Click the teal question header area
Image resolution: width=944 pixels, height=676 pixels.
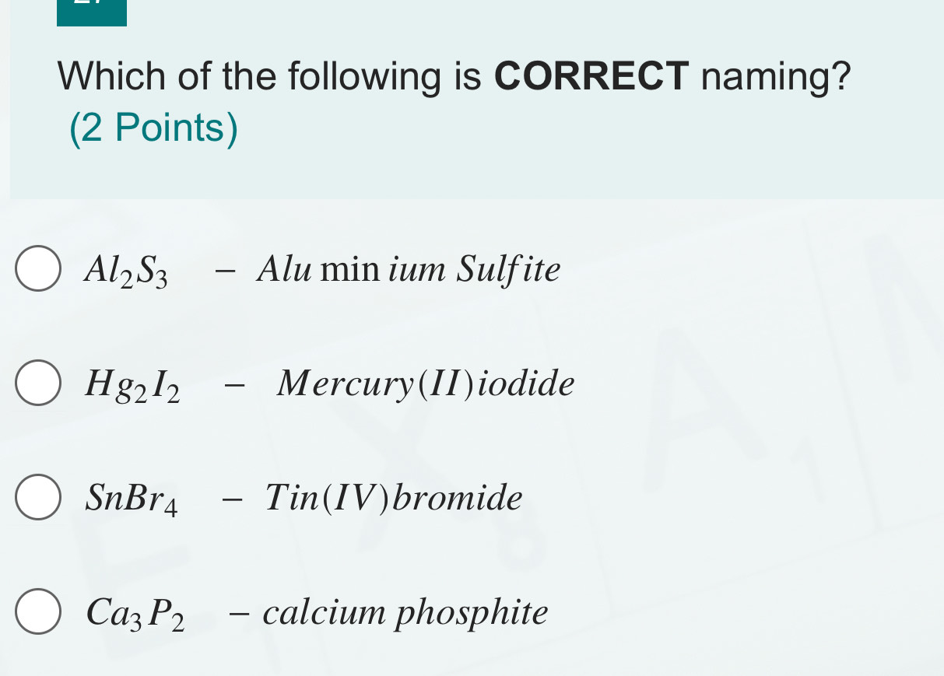pyautogui.click(x=467, y=171)
